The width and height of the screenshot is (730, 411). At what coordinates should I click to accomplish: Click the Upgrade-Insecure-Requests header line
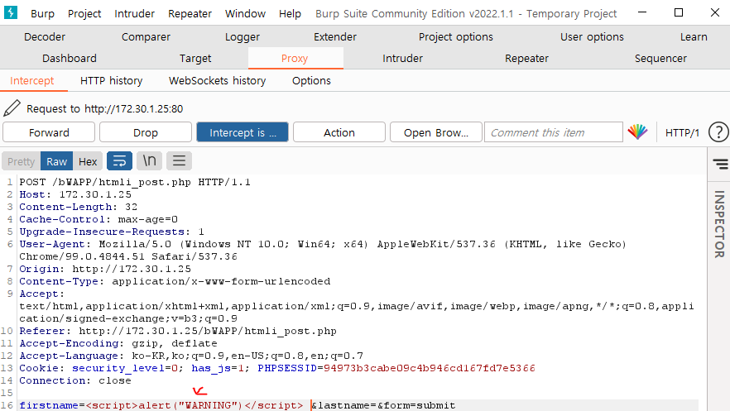tap(112, 232)
